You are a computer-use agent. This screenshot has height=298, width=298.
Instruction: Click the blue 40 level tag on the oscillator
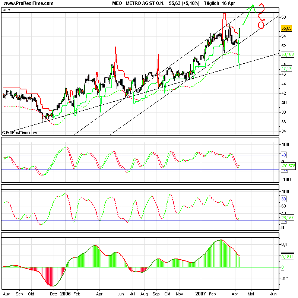(x=283, y=155)
